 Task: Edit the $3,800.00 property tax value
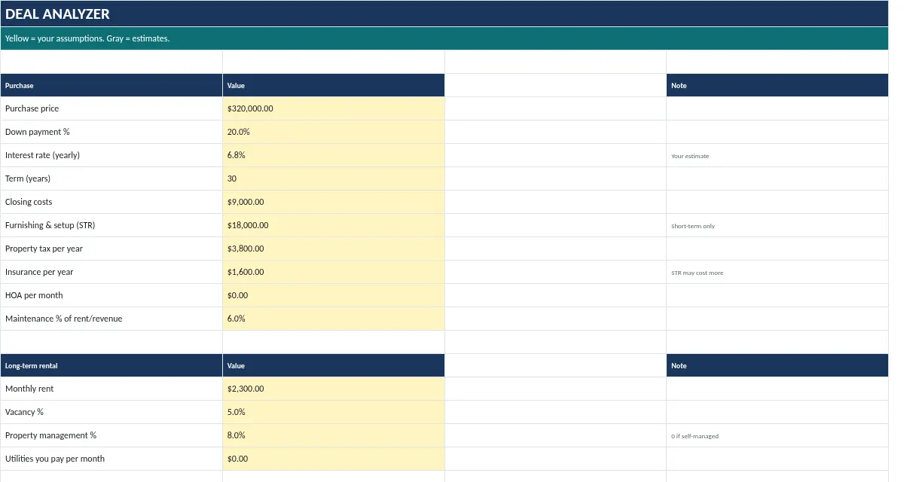334,249
